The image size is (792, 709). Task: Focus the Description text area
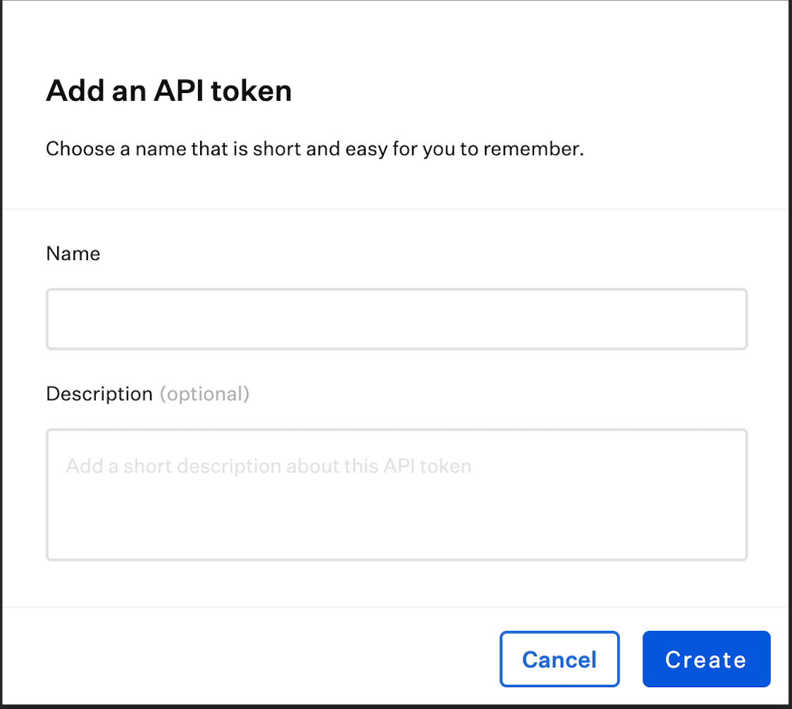point(396,495)
